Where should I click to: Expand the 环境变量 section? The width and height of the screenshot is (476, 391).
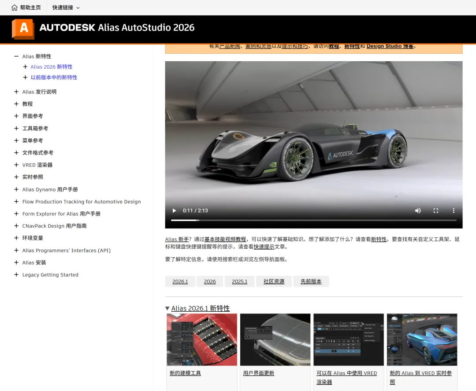(16, 238)
